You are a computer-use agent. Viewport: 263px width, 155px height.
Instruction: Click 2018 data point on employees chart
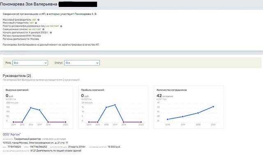[167, 119]
